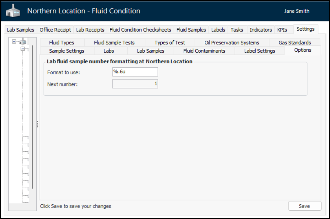
Task: Select the Indicators tab
Action: 261,30
